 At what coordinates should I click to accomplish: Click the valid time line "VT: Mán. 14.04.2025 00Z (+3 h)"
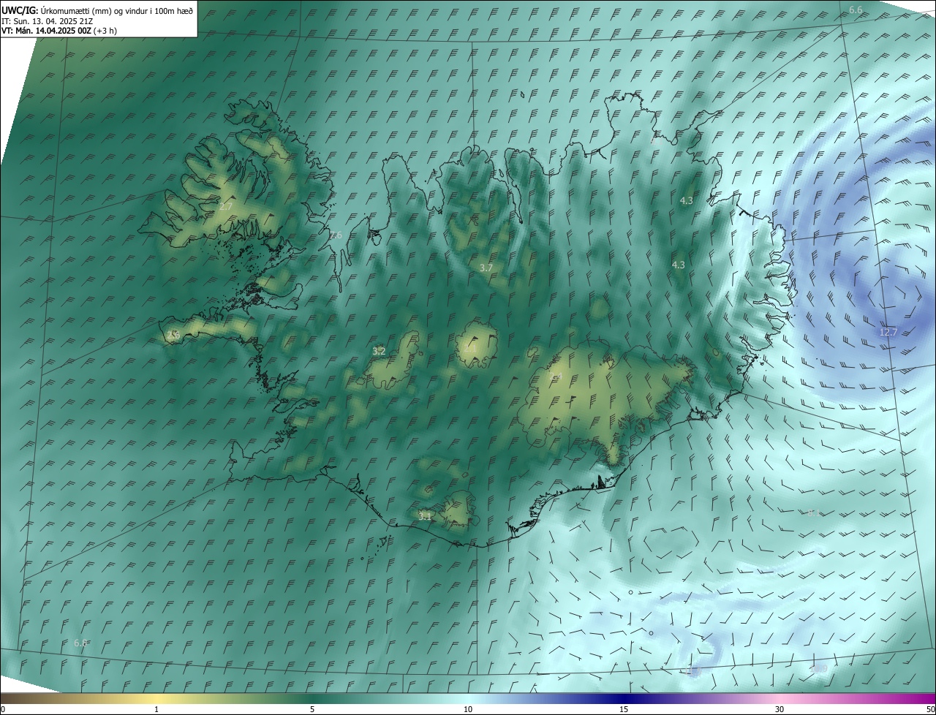pos(59,31)
